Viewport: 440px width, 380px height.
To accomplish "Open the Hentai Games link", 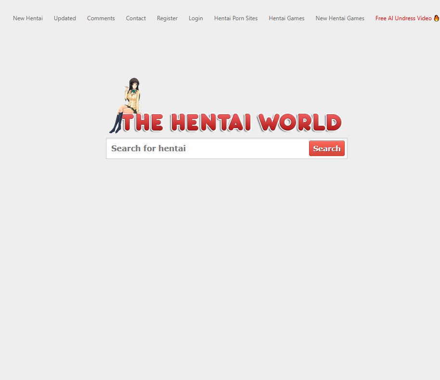I will coord(286,18).
